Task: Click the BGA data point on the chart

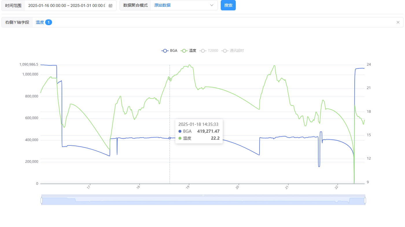Action: click(170, 138)
